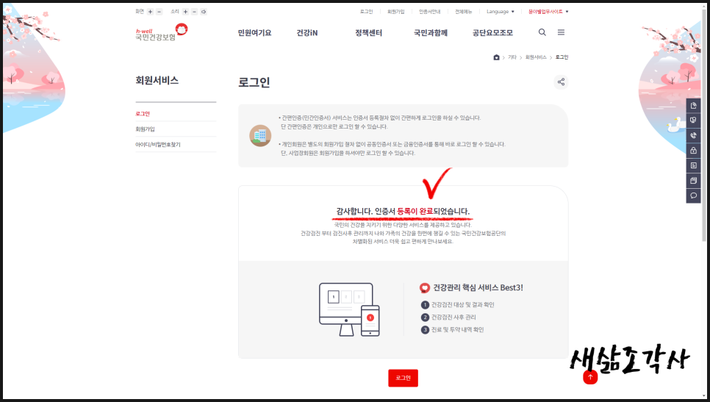Viewport: 710px width, 402px height.
Task: Click the red 로그인 button at bottom
Action: [403, 378]
